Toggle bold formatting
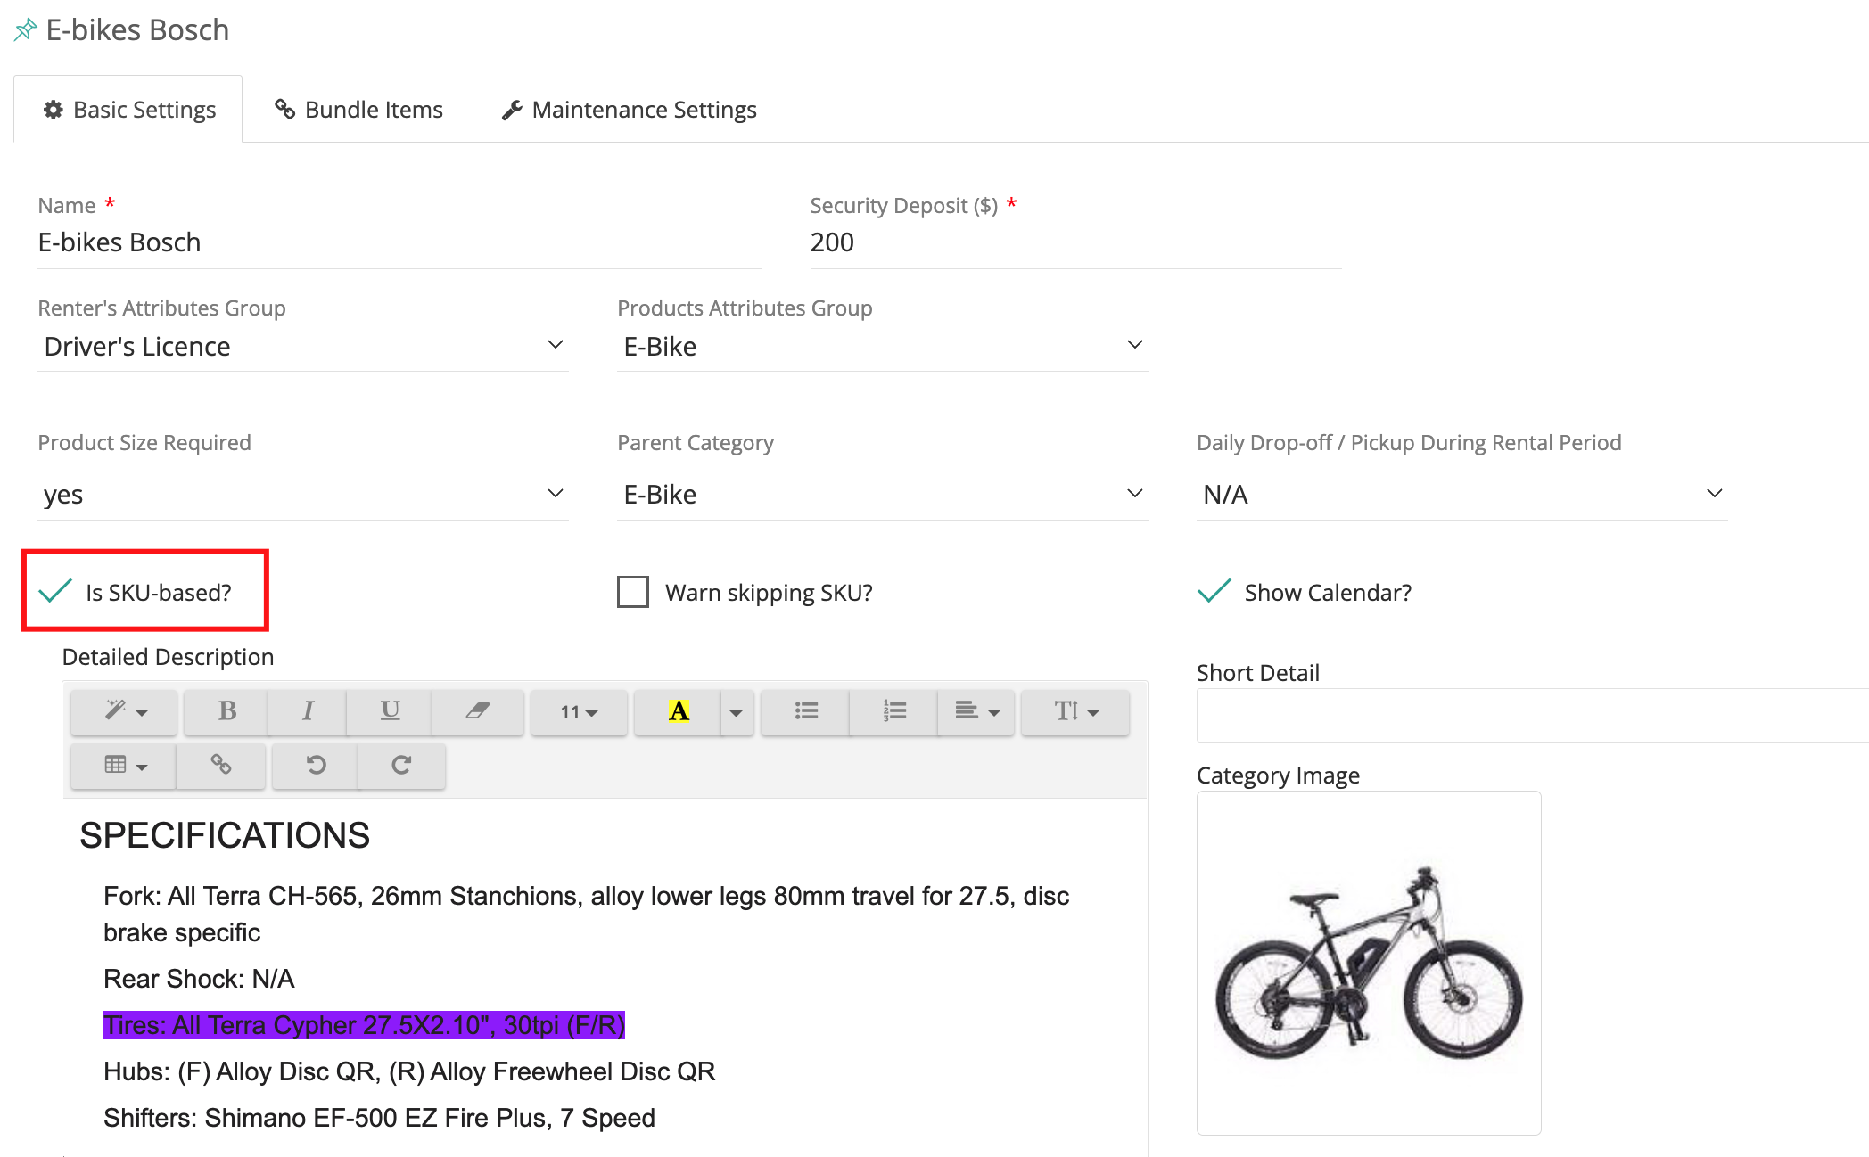Viewport: 1869px width, 1157px height. [226, 711]
